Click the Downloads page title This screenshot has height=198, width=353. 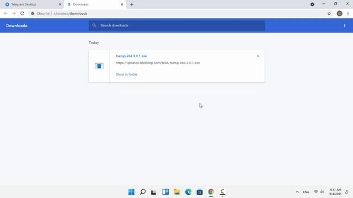tap(17, 26)
